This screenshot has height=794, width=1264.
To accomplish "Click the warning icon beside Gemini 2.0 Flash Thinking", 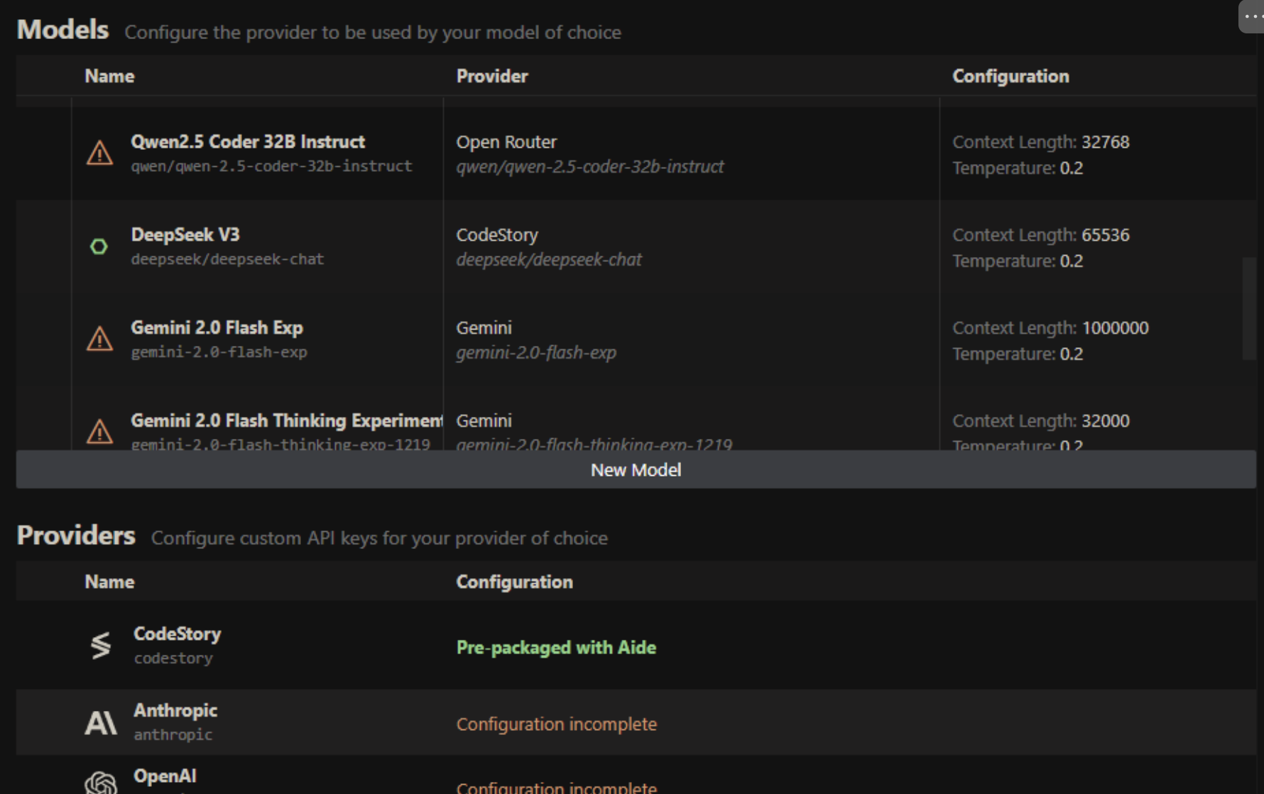I will coord(99,431).
